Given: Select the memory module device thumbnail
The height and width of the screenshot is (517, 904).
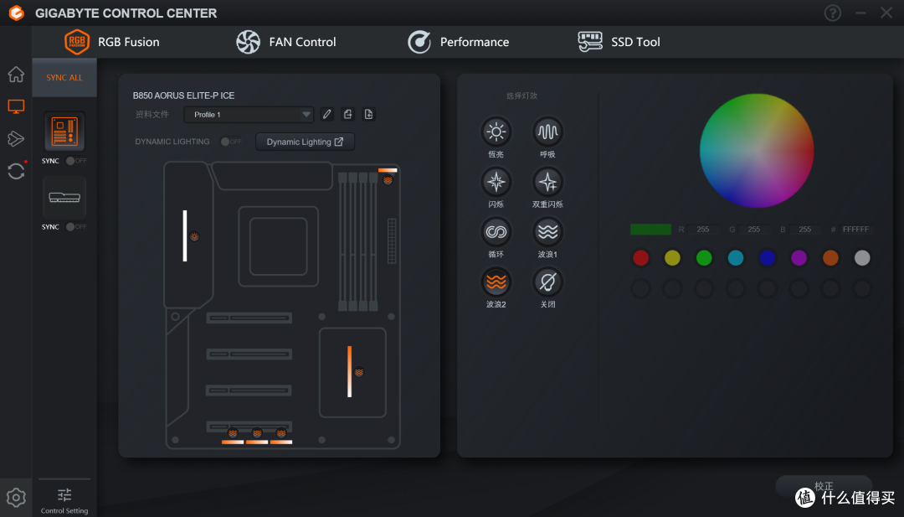Looking at the screenshot, I should pyautogui.click(x=64, y=198).
